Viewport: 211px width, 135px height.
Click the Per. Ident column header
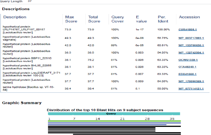163,19
